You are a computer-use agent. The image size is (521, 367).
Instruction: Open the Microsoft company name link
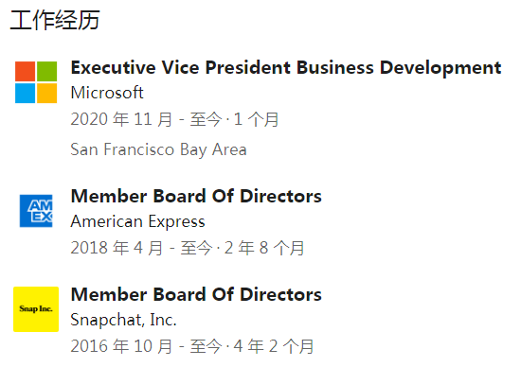107,93
